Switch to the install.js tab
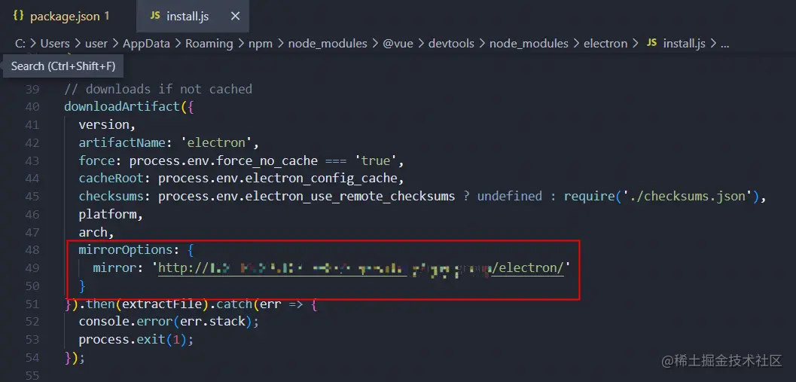Image resolution: width=796 pixels, height=382 pixels. (193, 17)
